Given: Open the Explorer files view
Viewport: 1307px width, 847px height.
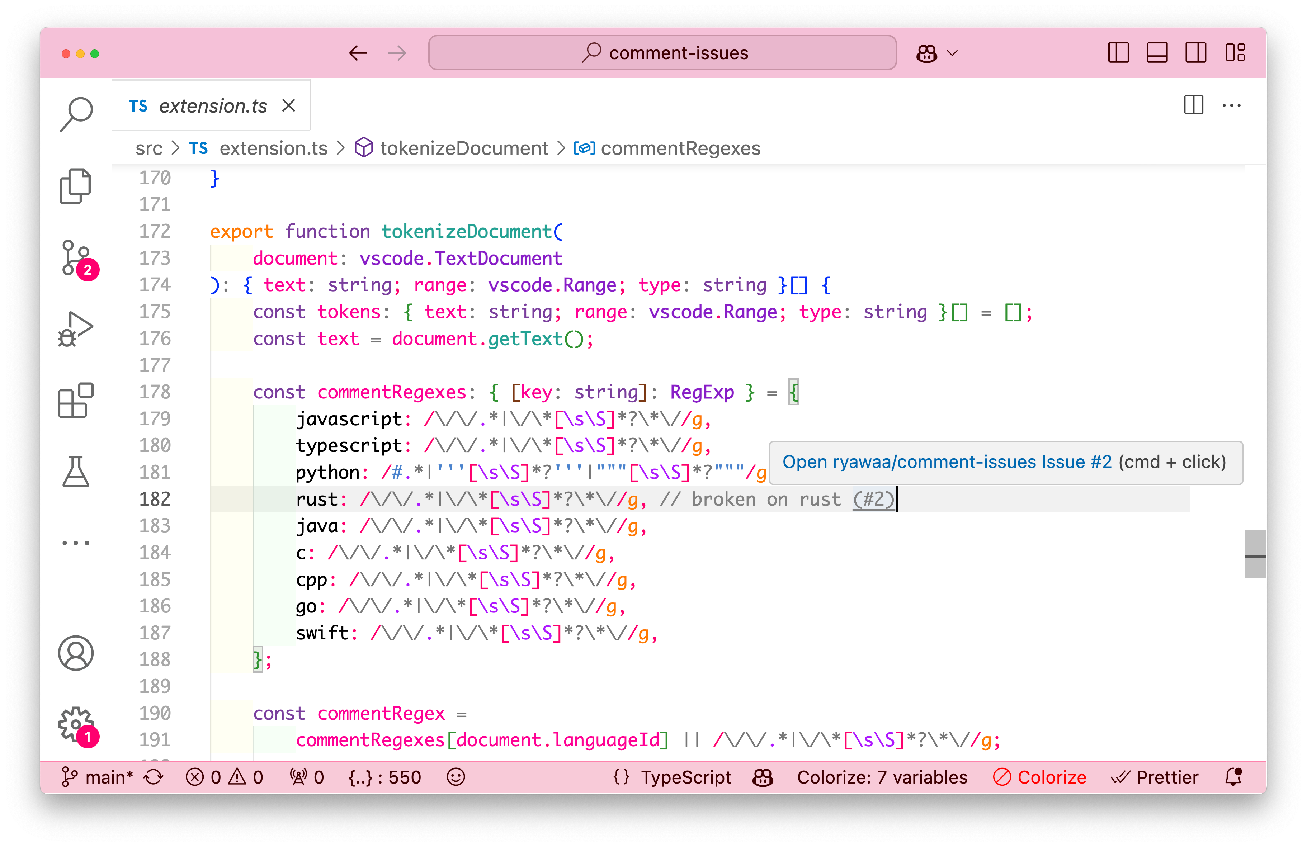Looking at the screenshot, I should point(76,186).
